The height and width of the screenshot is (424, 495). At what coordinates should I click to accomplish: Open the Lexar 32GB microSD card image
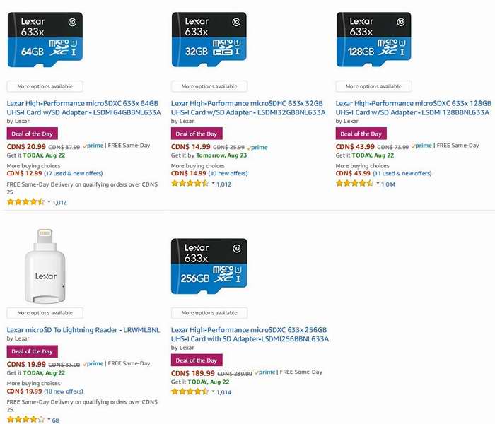click(x=209, y=40)
